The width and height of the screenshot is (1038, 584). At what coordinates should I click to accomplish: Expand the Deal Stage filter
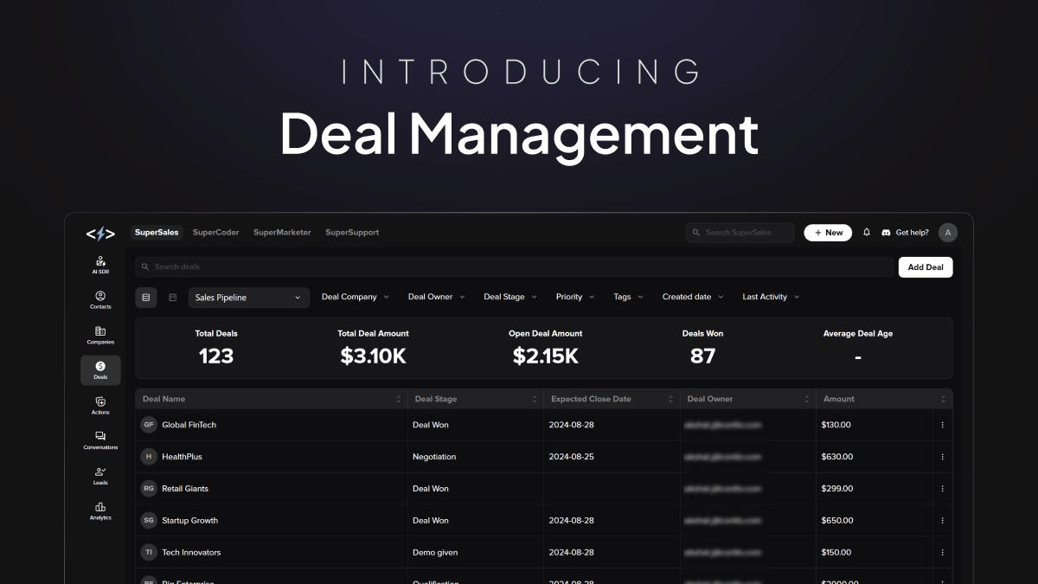pos(510,297)
